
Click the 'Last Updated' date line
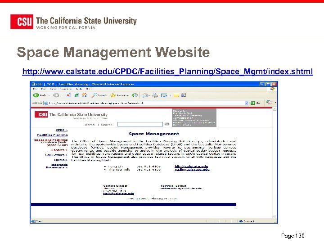pos(153,198)
